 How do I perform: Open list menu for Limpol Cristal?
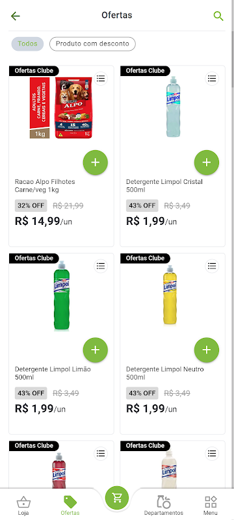point(212,79)
